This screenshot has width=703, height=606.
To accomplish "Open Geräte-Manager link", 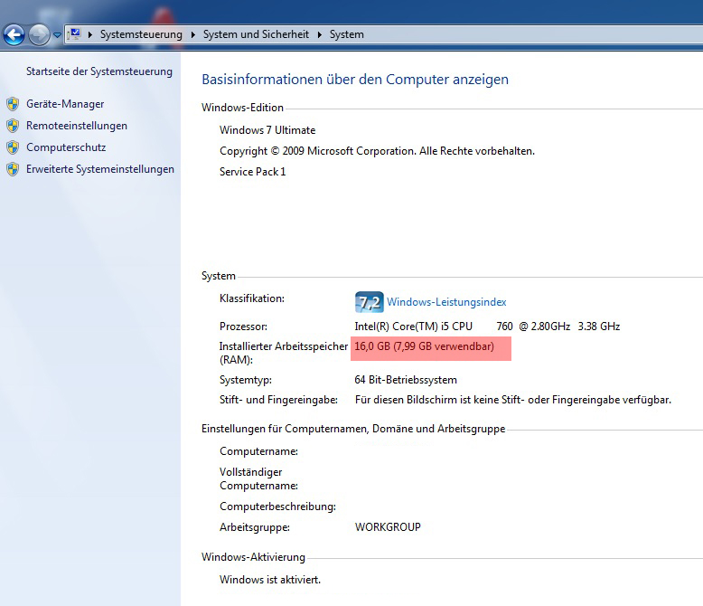I will [x=65, y=104].
